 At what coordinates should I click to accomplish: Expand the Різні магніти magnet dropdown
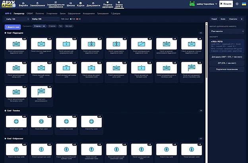(x=227, y=31)
